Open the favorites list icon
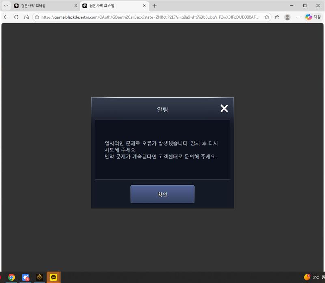Image resolution: width=325 pixels, height=283 pixels. coord(277,17)
